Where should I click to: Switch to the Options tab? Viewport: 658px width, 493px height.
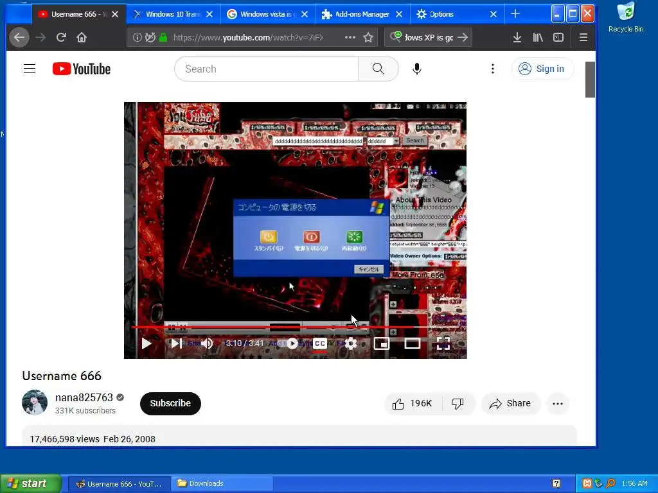click(x=441, y=14)
